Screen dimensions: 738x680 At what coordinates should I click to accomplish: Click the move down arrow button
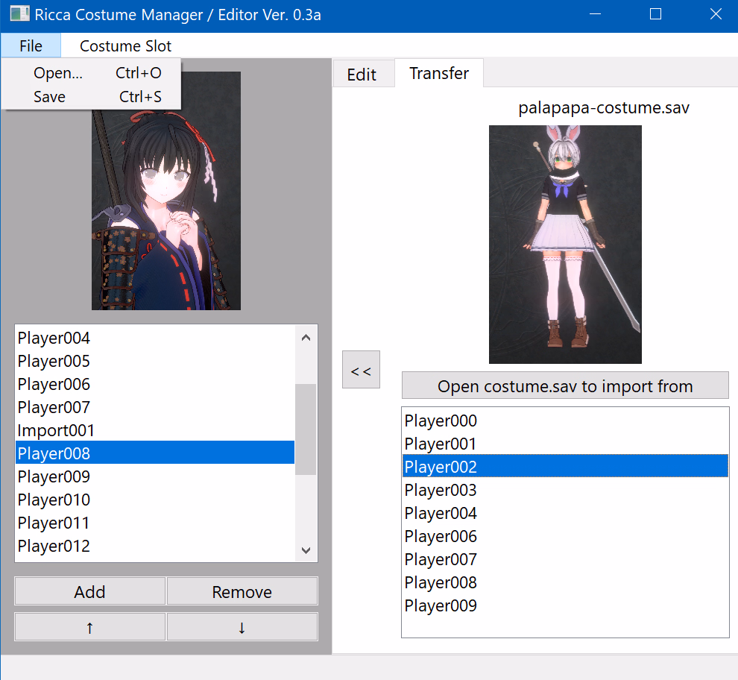(x=242, y=627)
